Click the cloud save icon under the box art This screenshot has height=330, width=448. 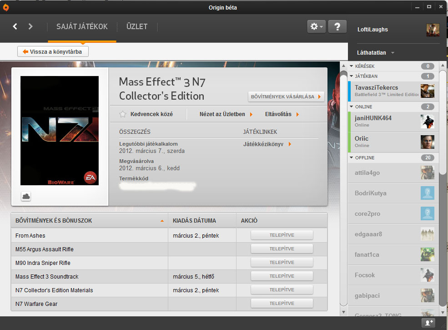(26, 197)
